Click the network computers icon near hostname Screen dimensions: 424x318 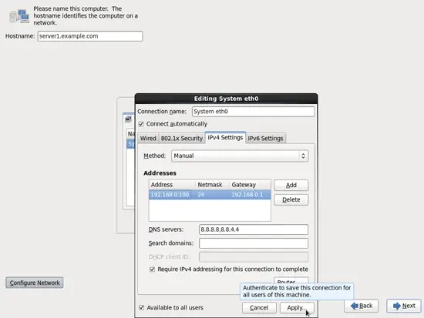(x=19, y=16)
